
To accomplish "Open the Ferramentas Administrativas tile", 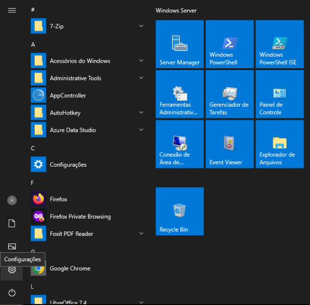I will click(180, 94).
